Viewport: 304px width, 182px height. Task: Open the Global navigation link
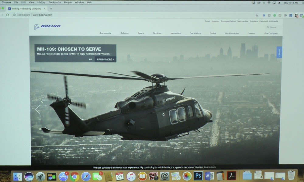click(x=213, y=33)
